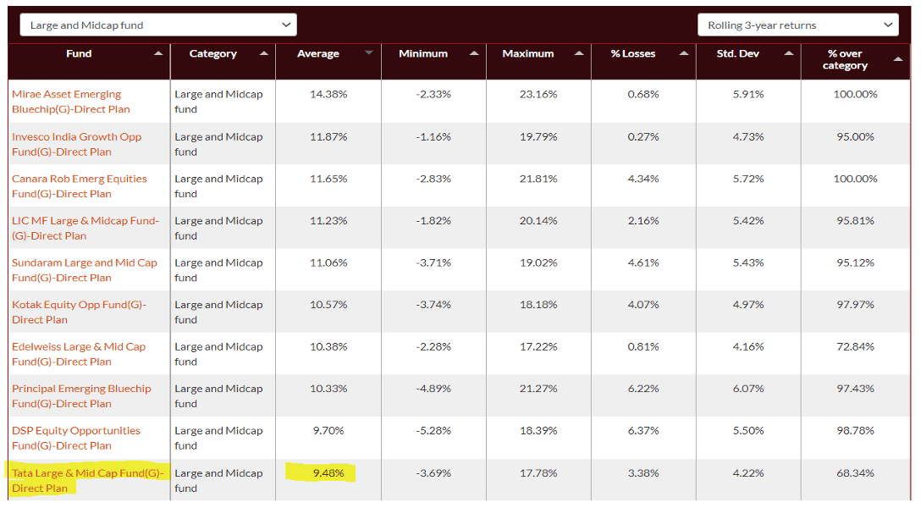The height and width of the screenshot is (508, 921).
Task: Open the Rolling 3-year returns dropdown
Action: click(x=797, y=25)
